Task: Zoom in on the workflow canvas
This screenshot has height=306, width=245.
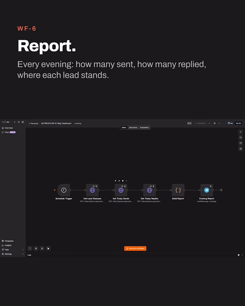Action: click(x=36, y=248)
